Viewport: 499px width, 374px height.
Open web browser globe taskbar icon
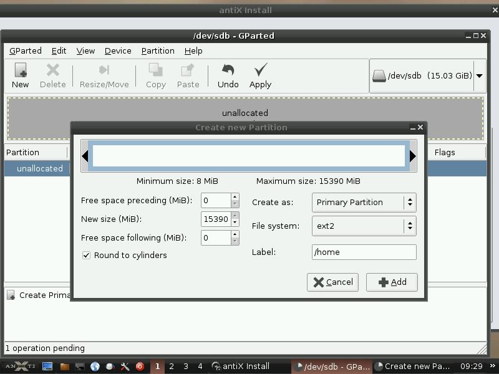(95, 367)
